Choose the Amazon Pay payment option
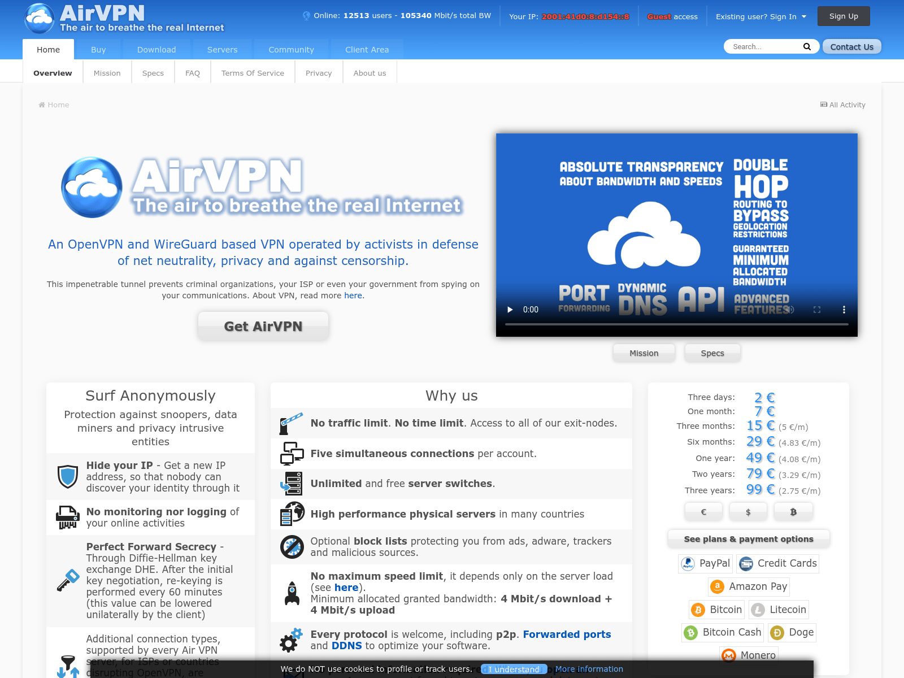Image resolution: width=904 pixels, height=678 pixels. click(x=749, y=586)
